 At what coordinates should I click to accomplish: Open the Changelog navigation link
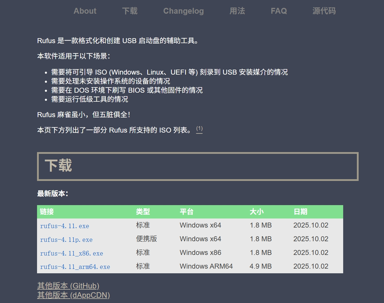click(183, 11)
